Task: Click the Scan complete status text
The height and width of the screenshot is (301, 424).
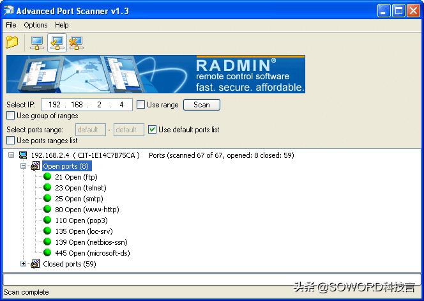Action: 26,292
